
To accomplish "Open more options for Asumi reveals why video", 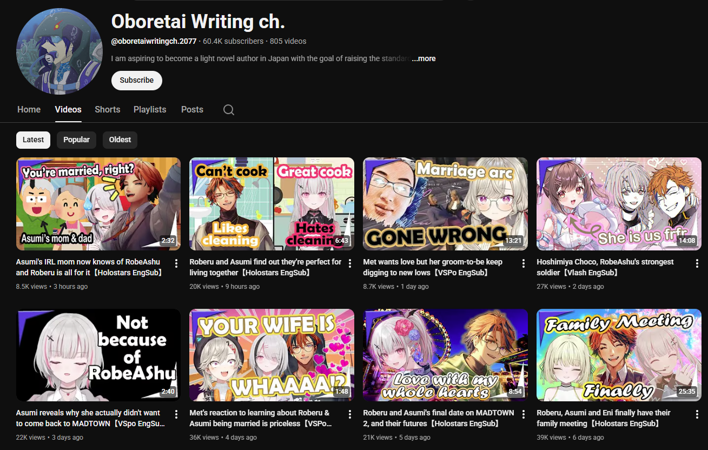I will click(x=176, y=414).
